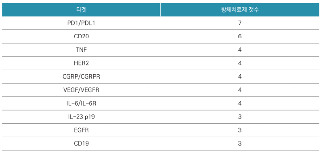Image resolution: width=323 pixels, height=154 pixels.
Task: Click the count 7 for PD1/PDL1
Action: coord(239,23)
